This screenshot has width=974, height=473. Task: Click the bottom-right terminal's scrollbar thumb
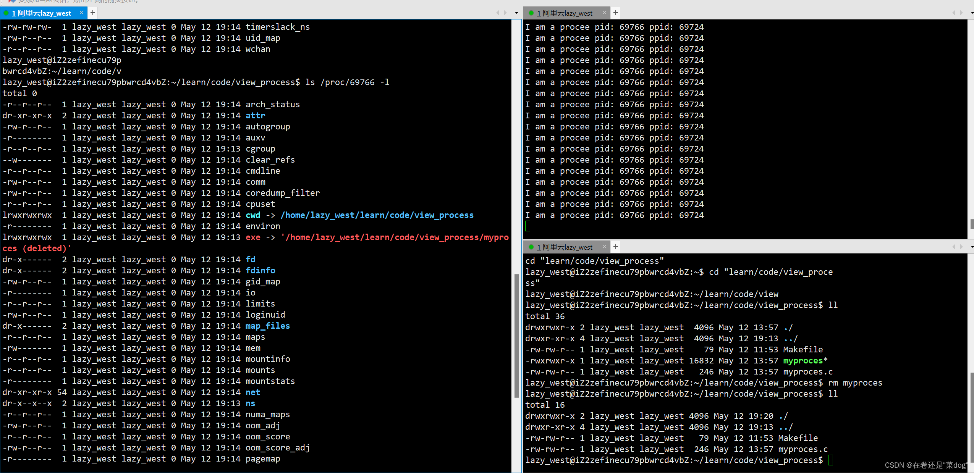[x=972, y=417]
